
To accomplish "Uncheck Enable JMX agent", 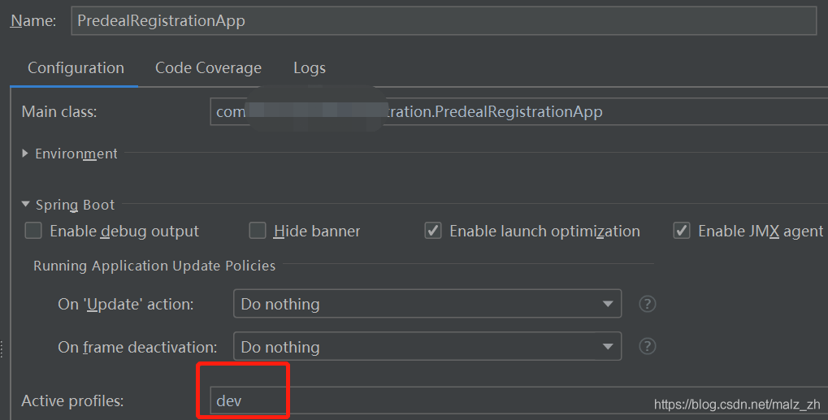I will [x=681, y=231].
